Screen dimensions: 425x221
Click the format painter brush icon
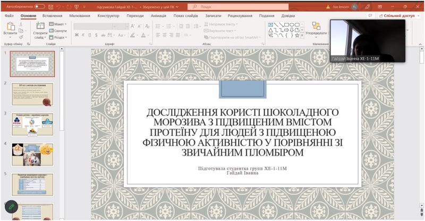[21, 37]
